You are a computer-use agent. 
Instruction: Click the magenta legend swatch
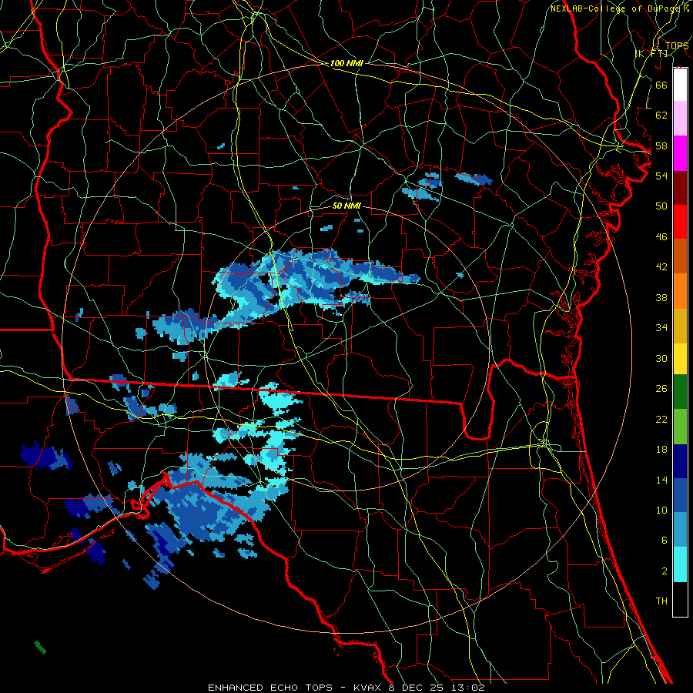680,153
